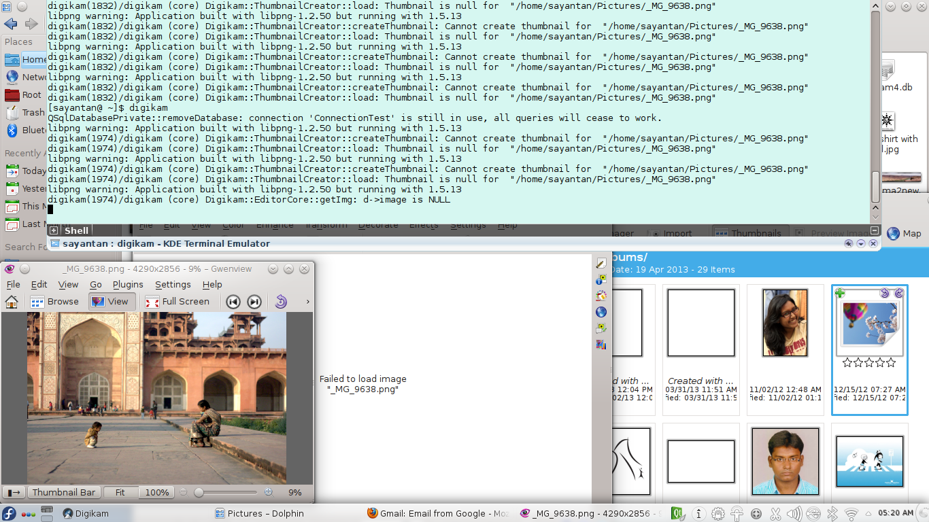Open the geolocation globe sidebar tab
929x522 pixels.
pos(601,312)
